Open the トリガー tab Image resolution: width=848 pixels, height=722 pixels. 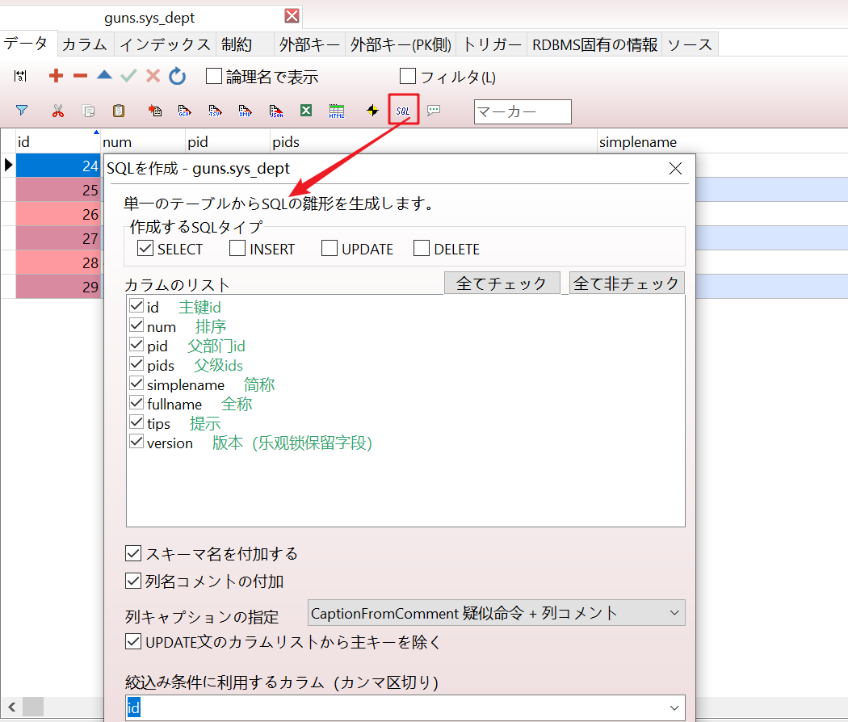492,44
